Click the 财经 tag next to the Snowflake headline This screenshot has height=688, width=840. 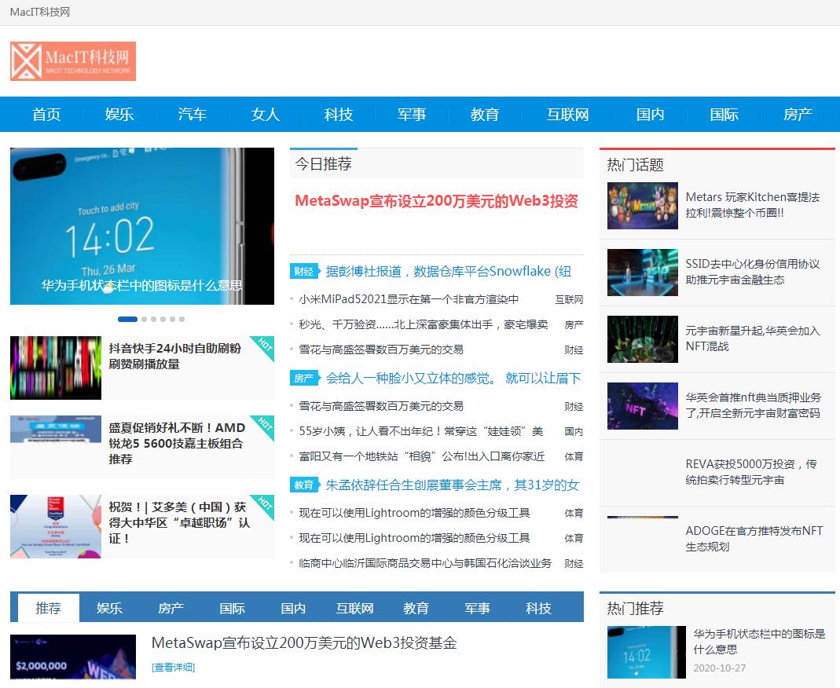point(304,272)
